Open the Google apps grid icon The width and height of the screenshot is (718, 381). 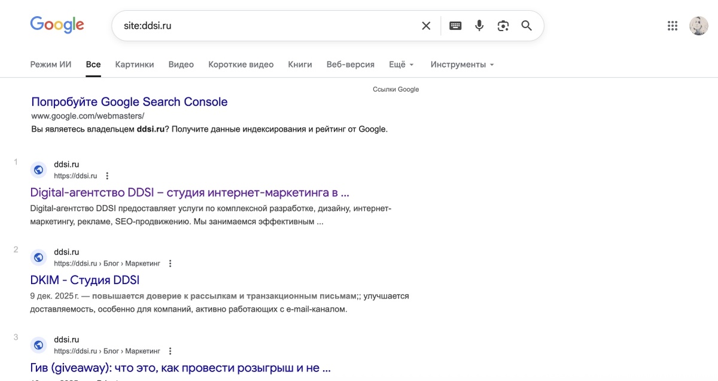(672, 25)
